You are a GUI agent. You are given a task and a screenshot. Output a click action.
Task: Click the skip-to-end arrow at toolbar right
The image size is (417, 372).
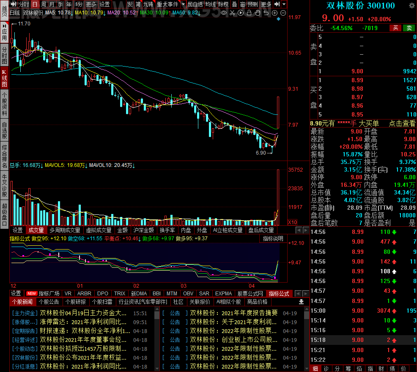277,4
